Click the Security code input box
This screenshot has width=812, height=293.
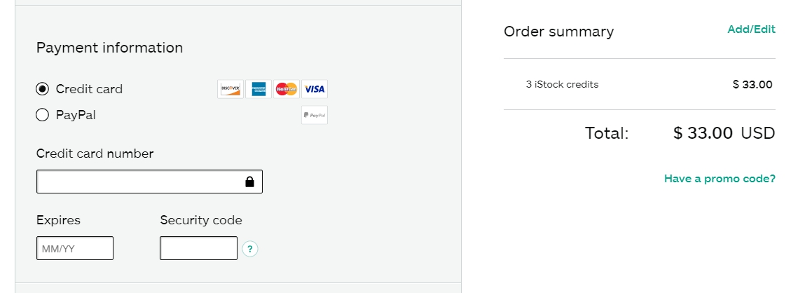coord(198,248)
